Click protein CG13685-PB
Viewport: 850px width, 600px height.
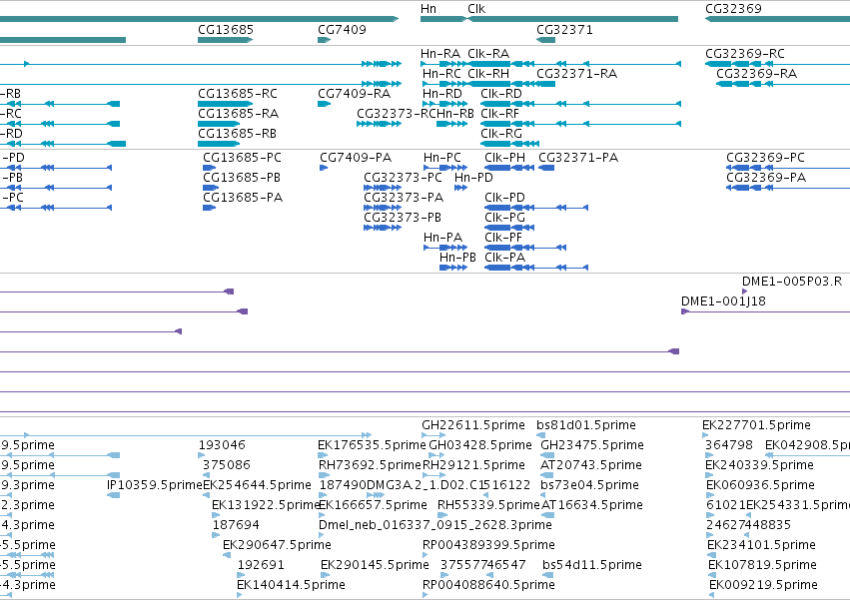click(242, 178)
